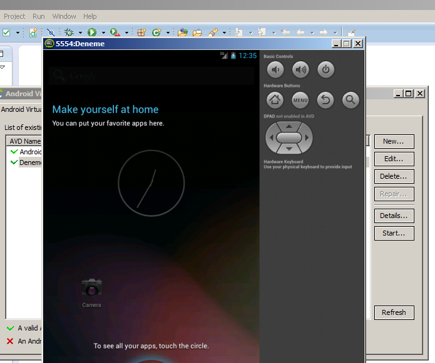Tap the Google search bar in the emulator
The height and width of the screenshot is (363, 435).
pos(151,76)
